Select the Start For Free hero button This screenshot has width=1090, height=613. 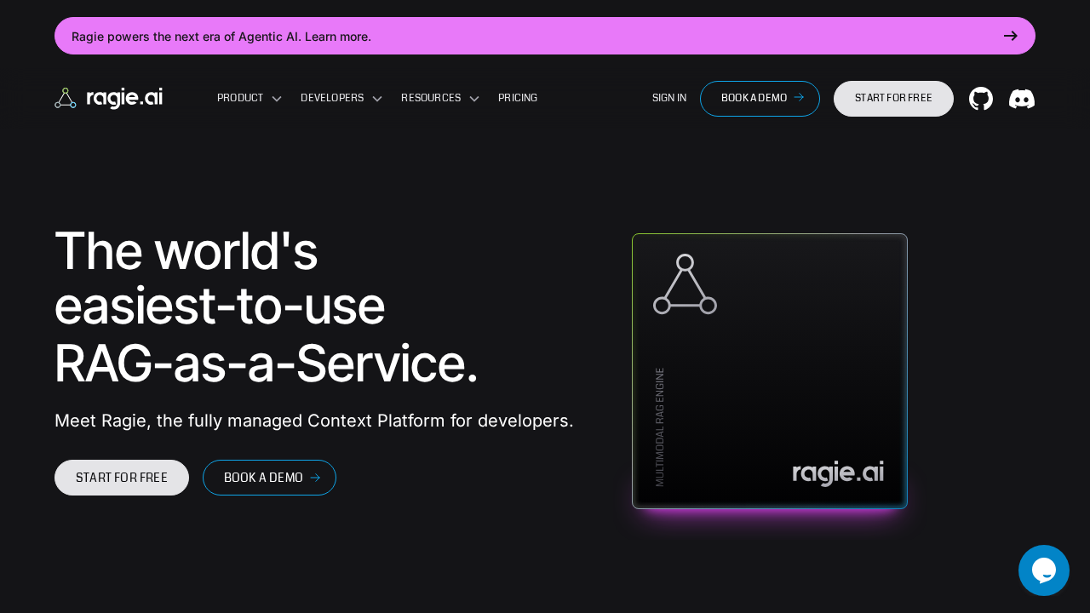coord(122,478)
